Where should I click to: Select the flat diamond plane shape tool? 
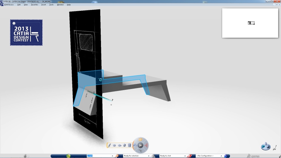click(119, 145)
